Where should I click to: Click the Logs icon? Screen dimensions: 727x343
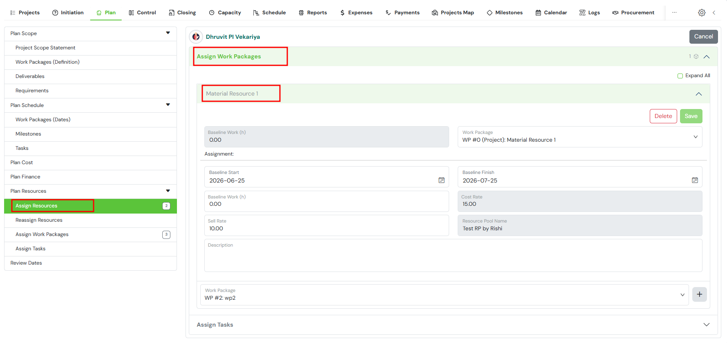coord(582,13)
